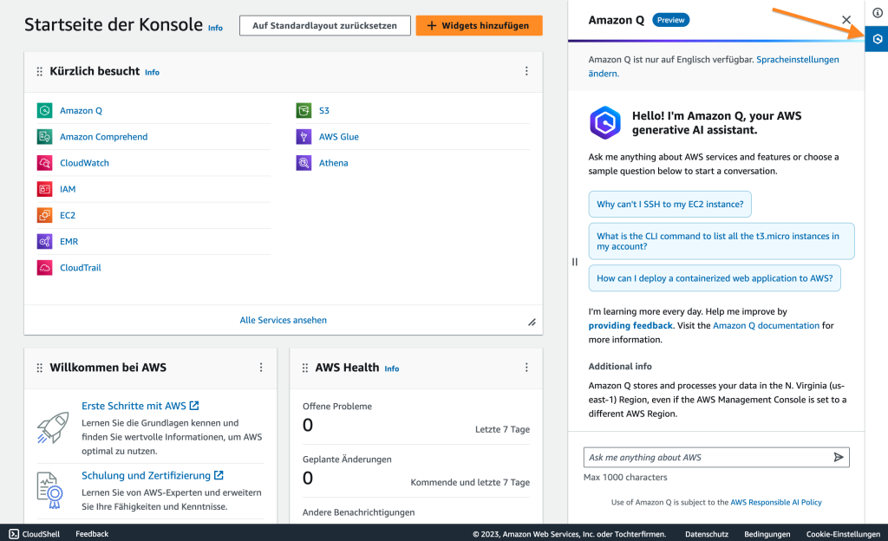Open the Kürzlich besucht three-dot menu
This screenshot has height=541, width=888.
(526, 71)
